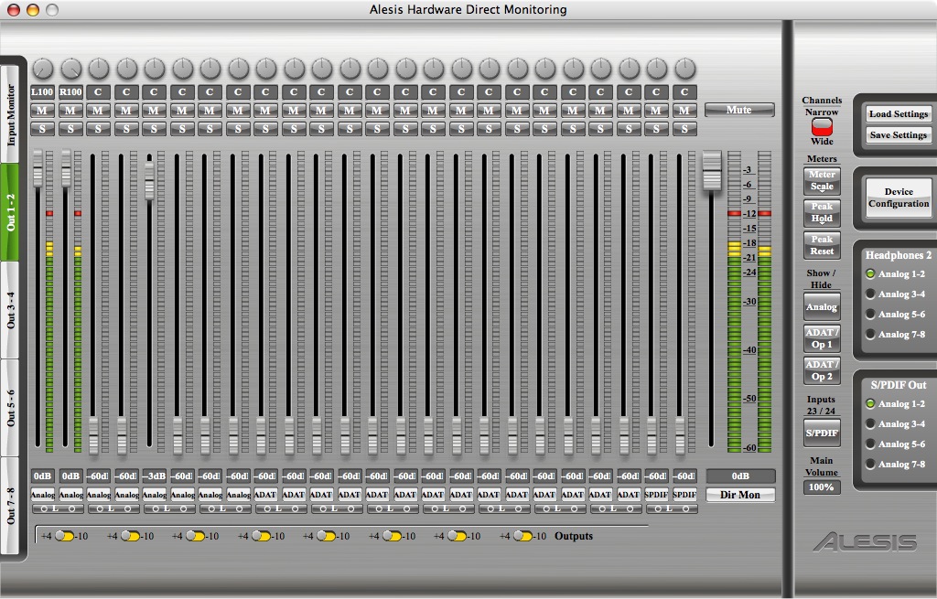Click the Analog source label of the -3dB channel
Screen dimensions: 937x599
point(154,495)
